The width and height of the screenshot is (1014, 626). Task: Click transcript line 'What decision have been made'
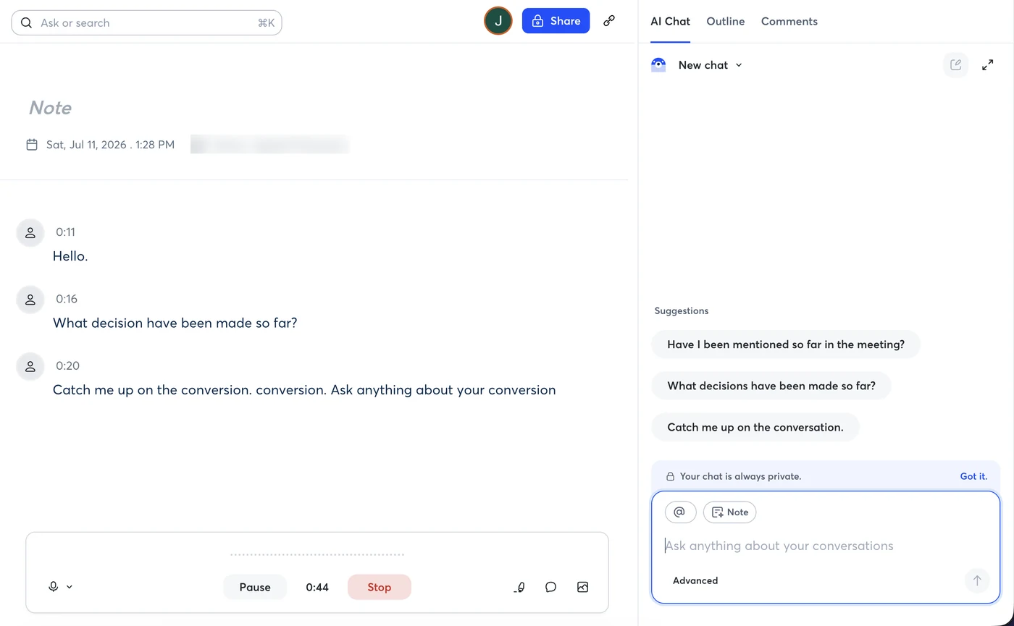point(175,323)
